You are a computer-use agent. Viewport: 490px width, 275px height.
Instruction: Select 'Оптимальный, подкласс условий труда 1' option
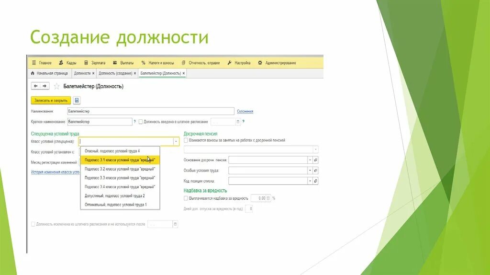click(120, 205)
